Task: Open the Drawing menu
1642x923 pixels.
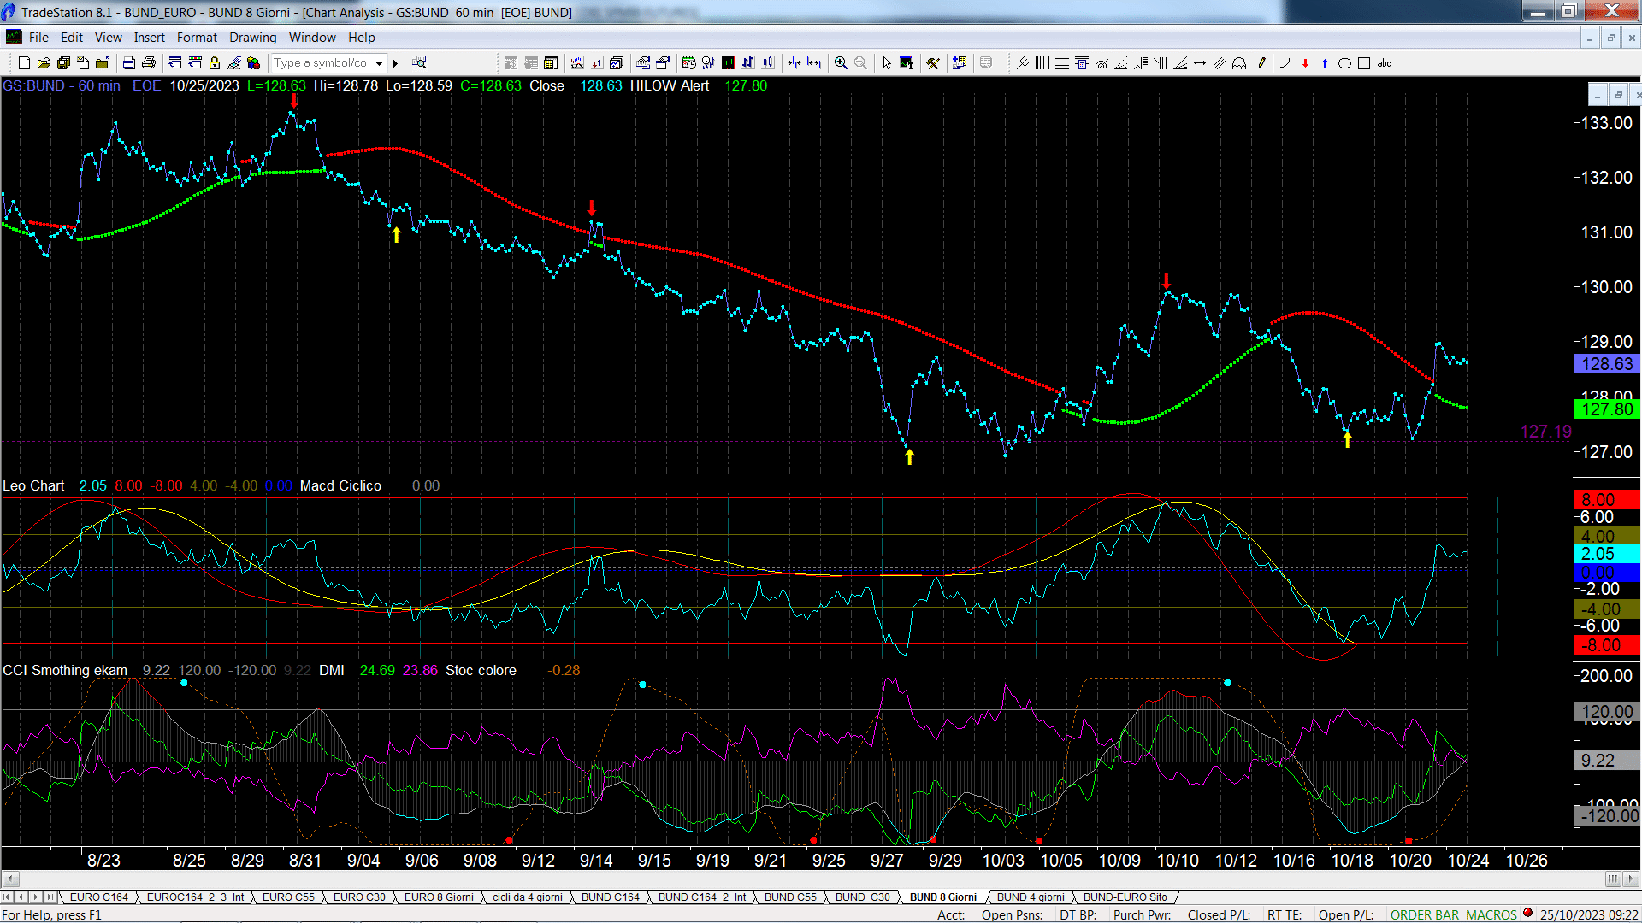Action: [253, 38]
